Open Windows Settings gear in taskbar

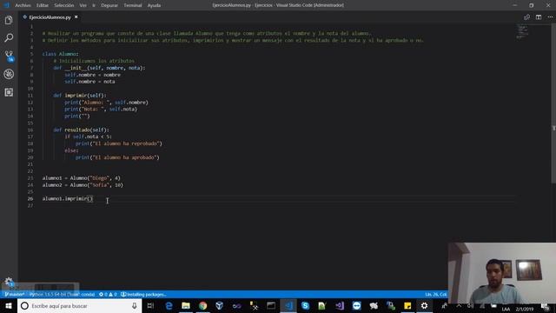[424, 305]
